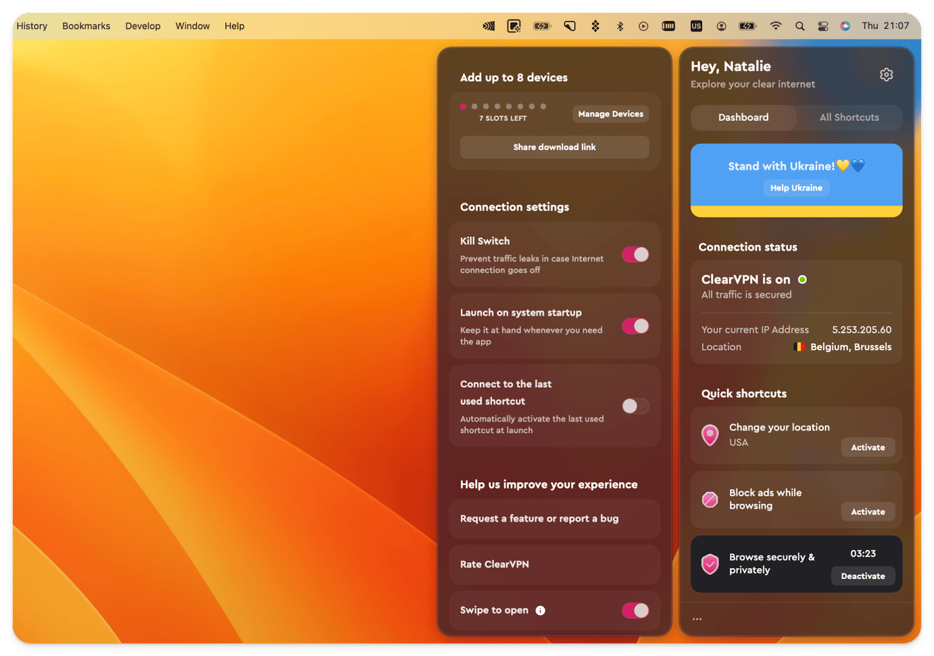Click the USA label under Change your location

(738, 443)
